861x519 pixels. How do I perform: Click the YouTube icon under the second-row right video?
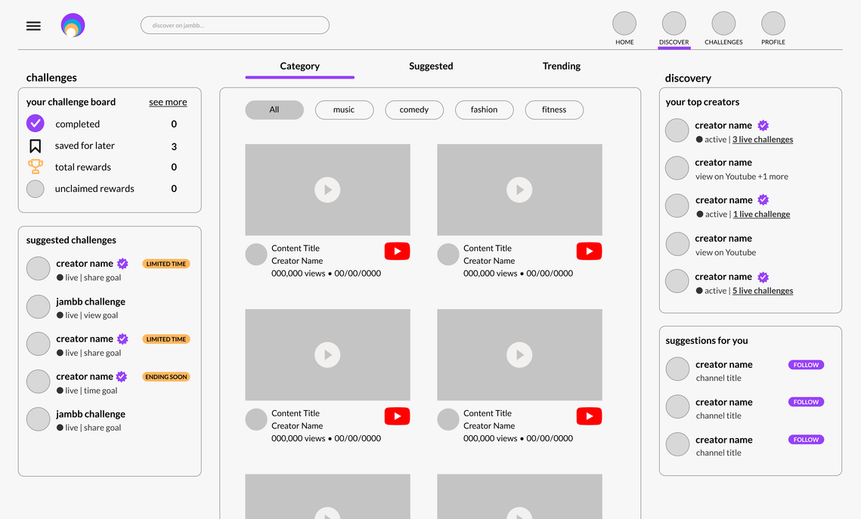pos(589,416)
